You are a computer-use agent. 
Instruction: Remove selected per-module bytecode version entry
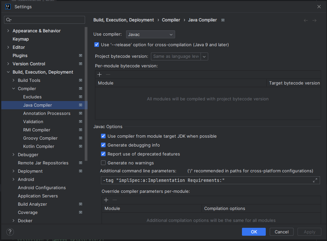pyautogui.click(x=108, y=74)
